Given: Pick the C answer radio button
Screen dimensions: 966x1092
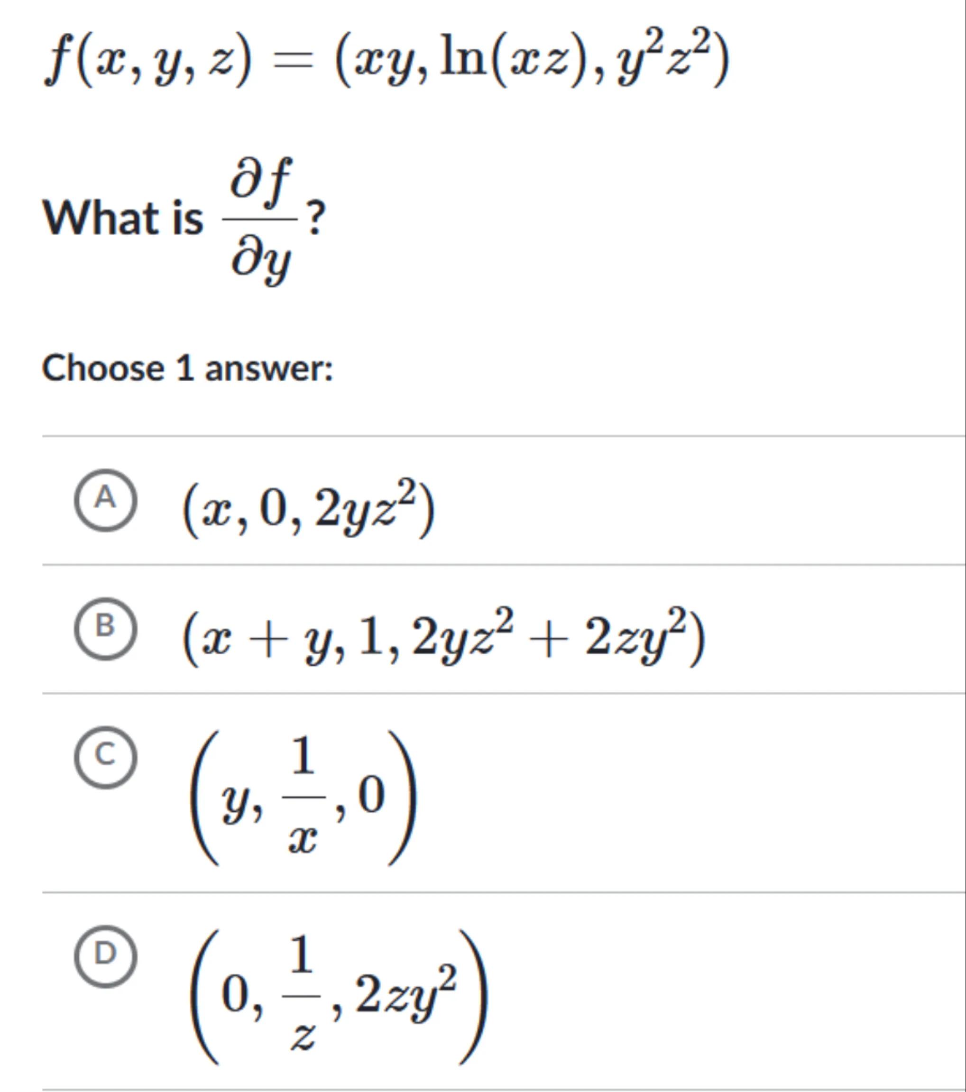Looking at the screenshot, I should (x=106, y=757).
